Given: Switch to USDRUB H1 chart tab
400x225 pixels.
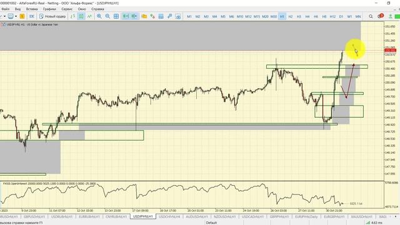Looking at the screenshot, I should (62, 217).
